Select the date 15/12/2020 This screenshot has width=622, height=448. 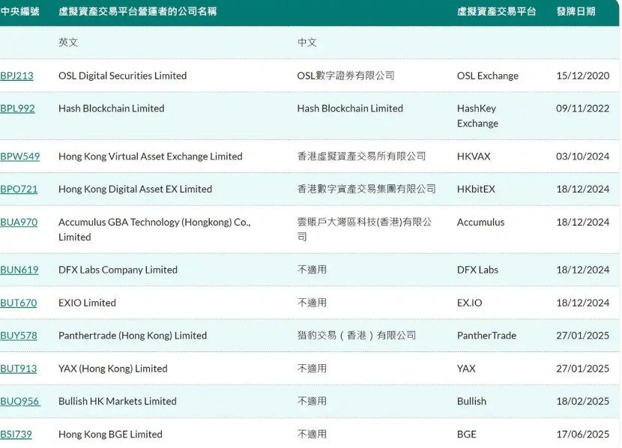583,76
